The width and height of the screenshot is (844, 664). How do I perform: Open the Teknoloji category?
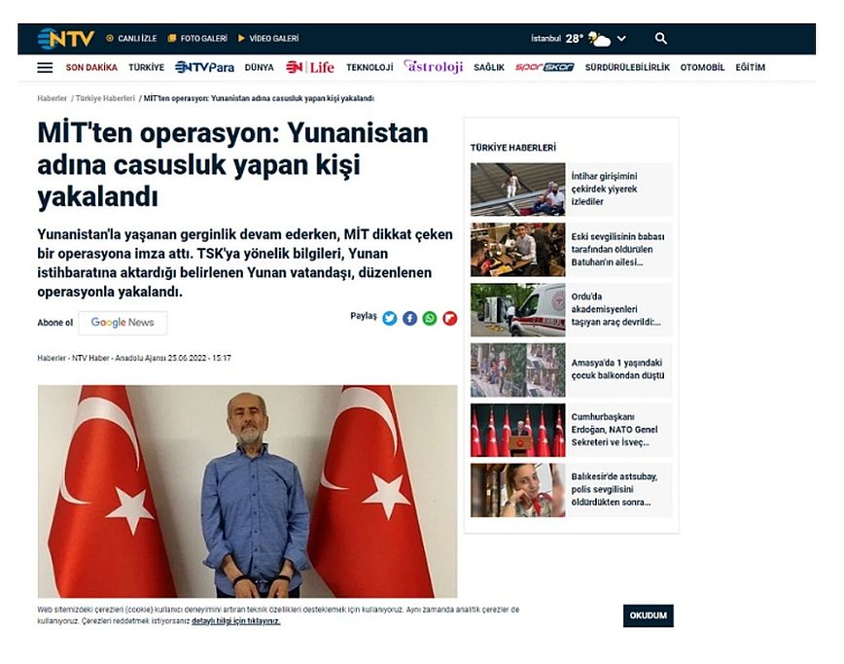(x=369, y=67)
